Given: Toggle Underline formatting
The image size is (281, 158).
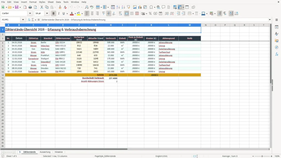Looking at the screenshot, I should coord(63,13).
